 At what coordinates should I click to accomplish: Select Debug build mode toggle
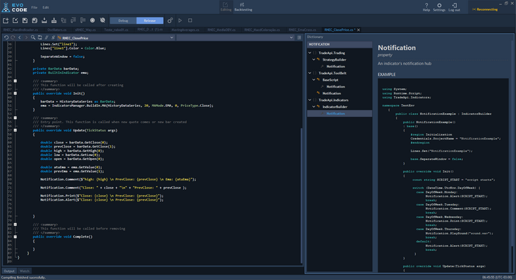[x=122, y=21]
